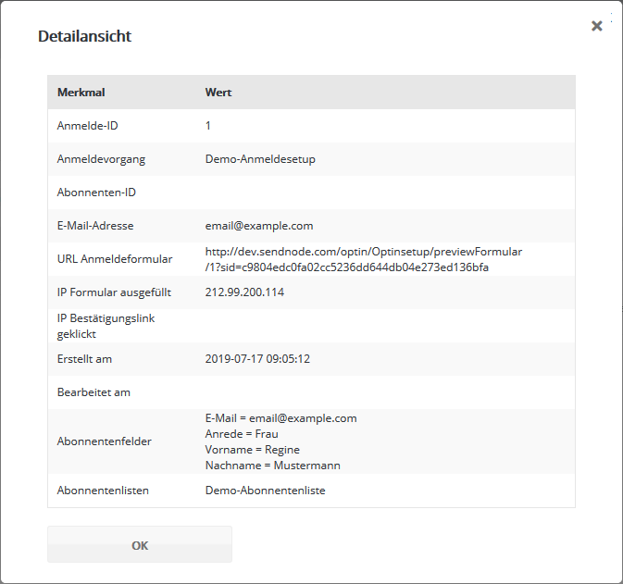
Task: Click the Demo-Anmeldesetup value
Action: coord(260,159)
